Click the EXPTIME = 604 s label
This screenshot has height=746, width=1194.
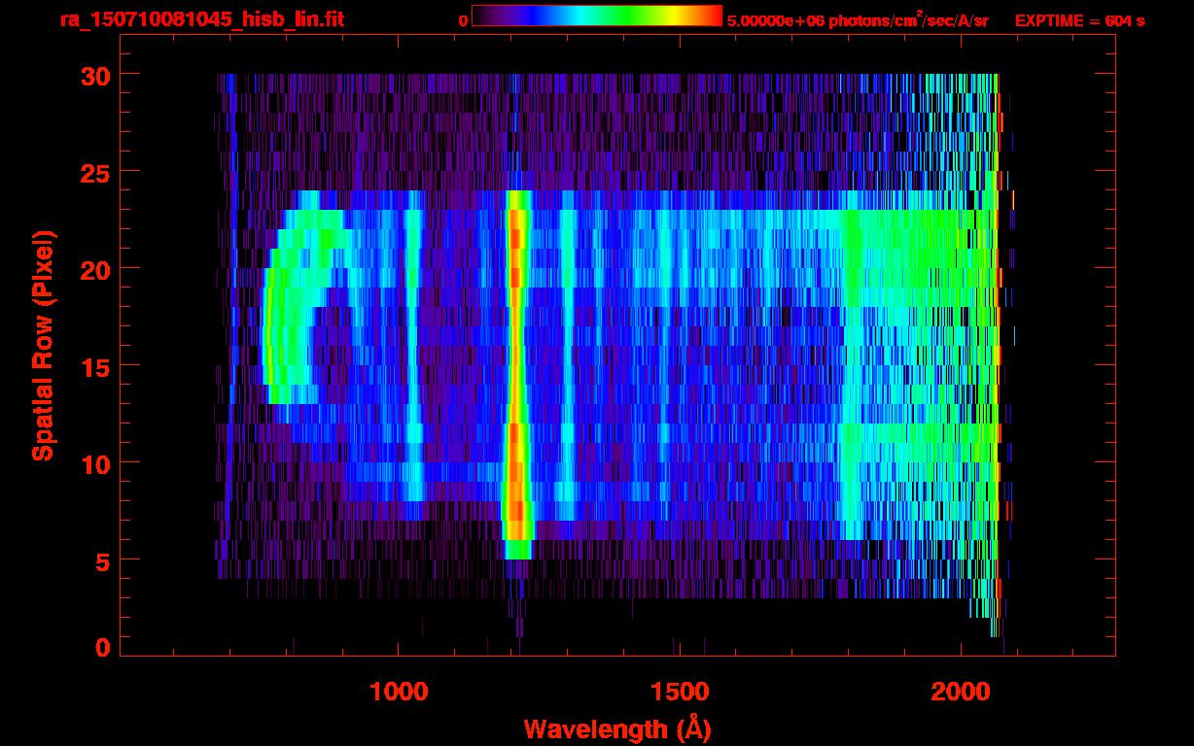click(x=1080, y=20)
